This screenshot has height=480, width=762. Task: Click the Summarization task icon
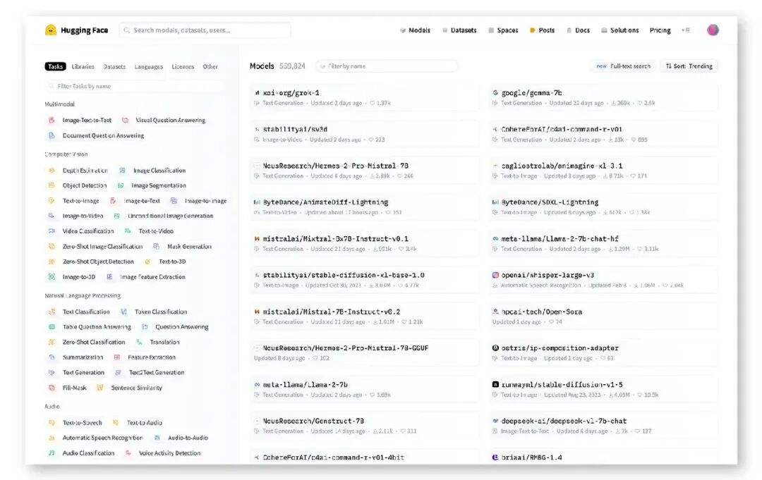tap(52, 357)
